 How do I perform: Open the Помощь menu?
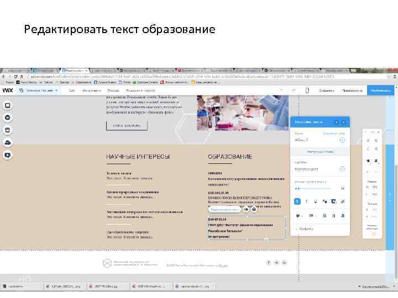click(x=113, y=91)
